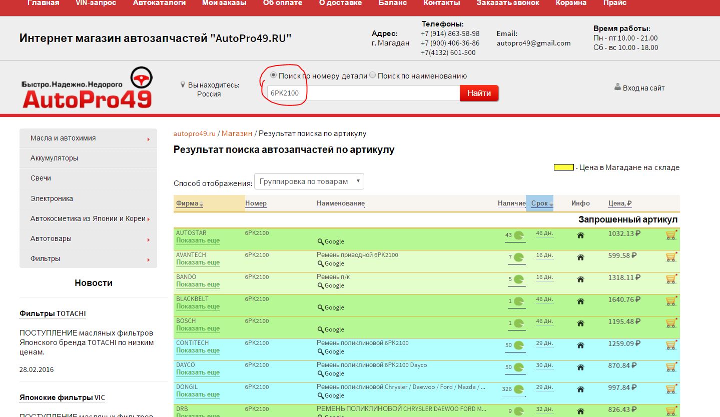Add BANDO belt to cart
720x417 pixels.
click(671, 279)
